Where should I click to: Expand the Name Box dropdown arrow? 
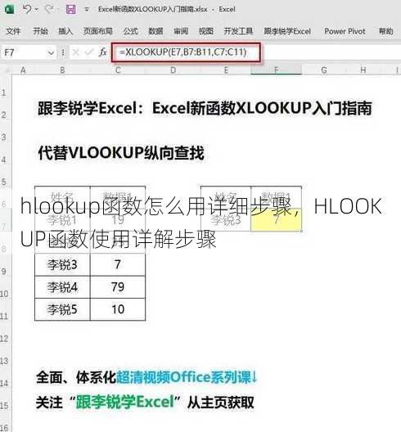tap(51, 52)
